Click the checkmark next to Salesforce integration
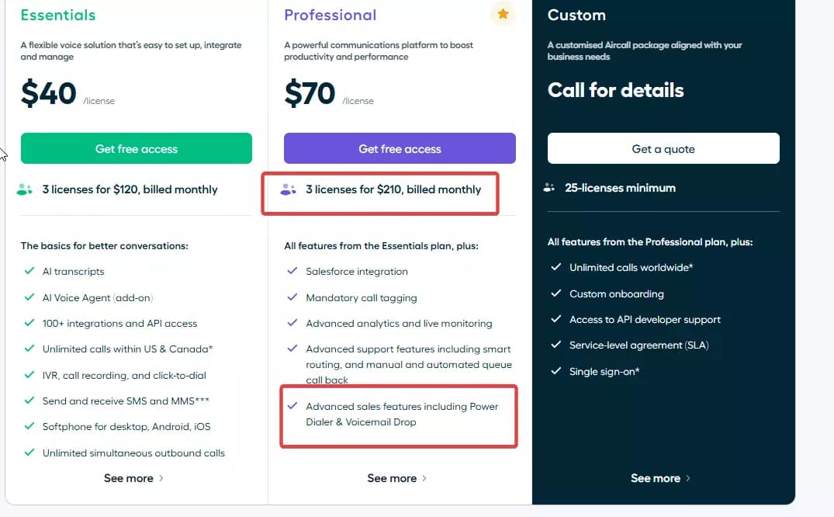Viewport: 834px width, 517px height. 293,272
